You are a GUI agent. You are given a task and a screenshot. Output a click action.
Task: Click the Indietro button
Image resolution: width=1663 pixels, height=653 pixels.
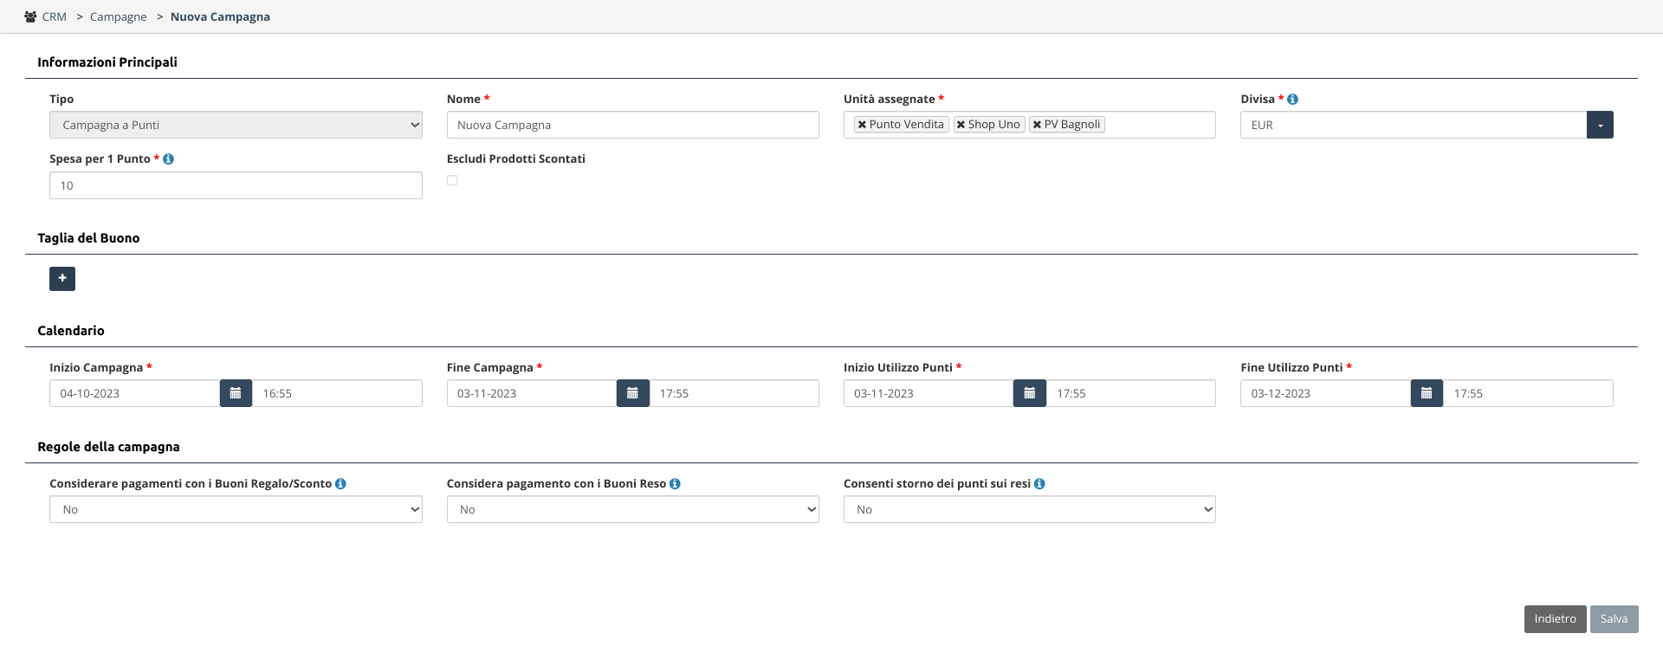pyautogui.click(x=1555, y=619)
